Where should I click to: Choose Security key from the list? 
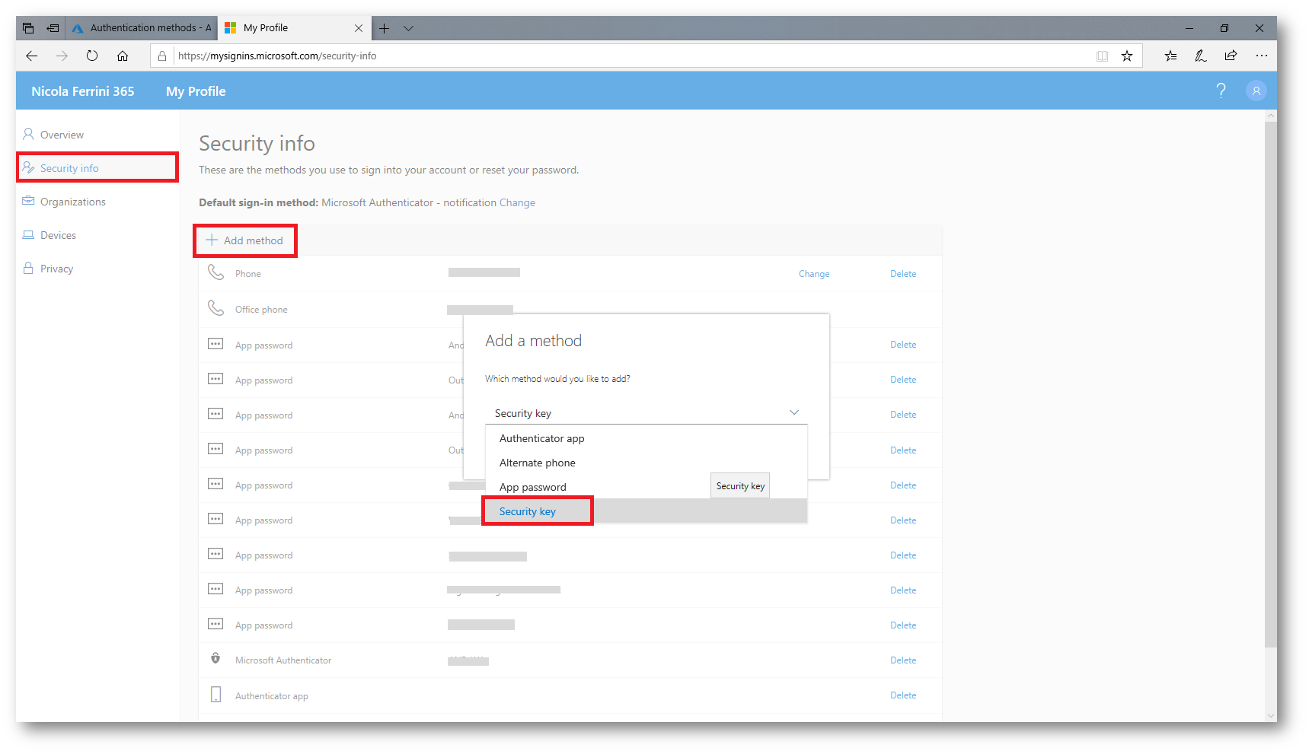tap(646, 511)
